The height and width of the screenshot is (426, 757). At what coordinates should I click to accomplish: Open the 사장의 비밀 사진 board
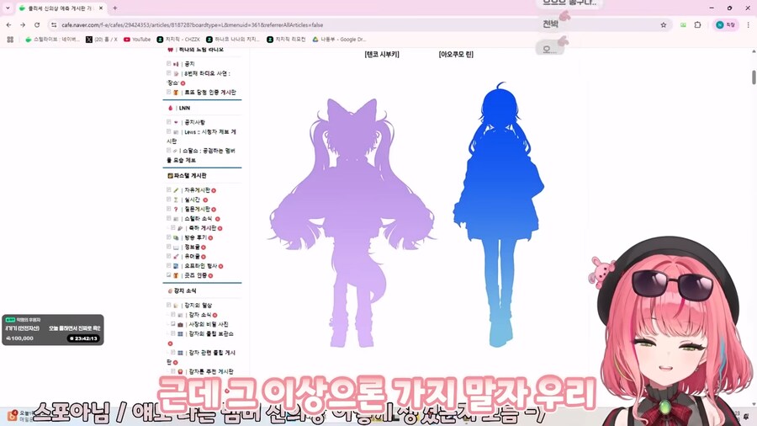[x=208, y=325]
